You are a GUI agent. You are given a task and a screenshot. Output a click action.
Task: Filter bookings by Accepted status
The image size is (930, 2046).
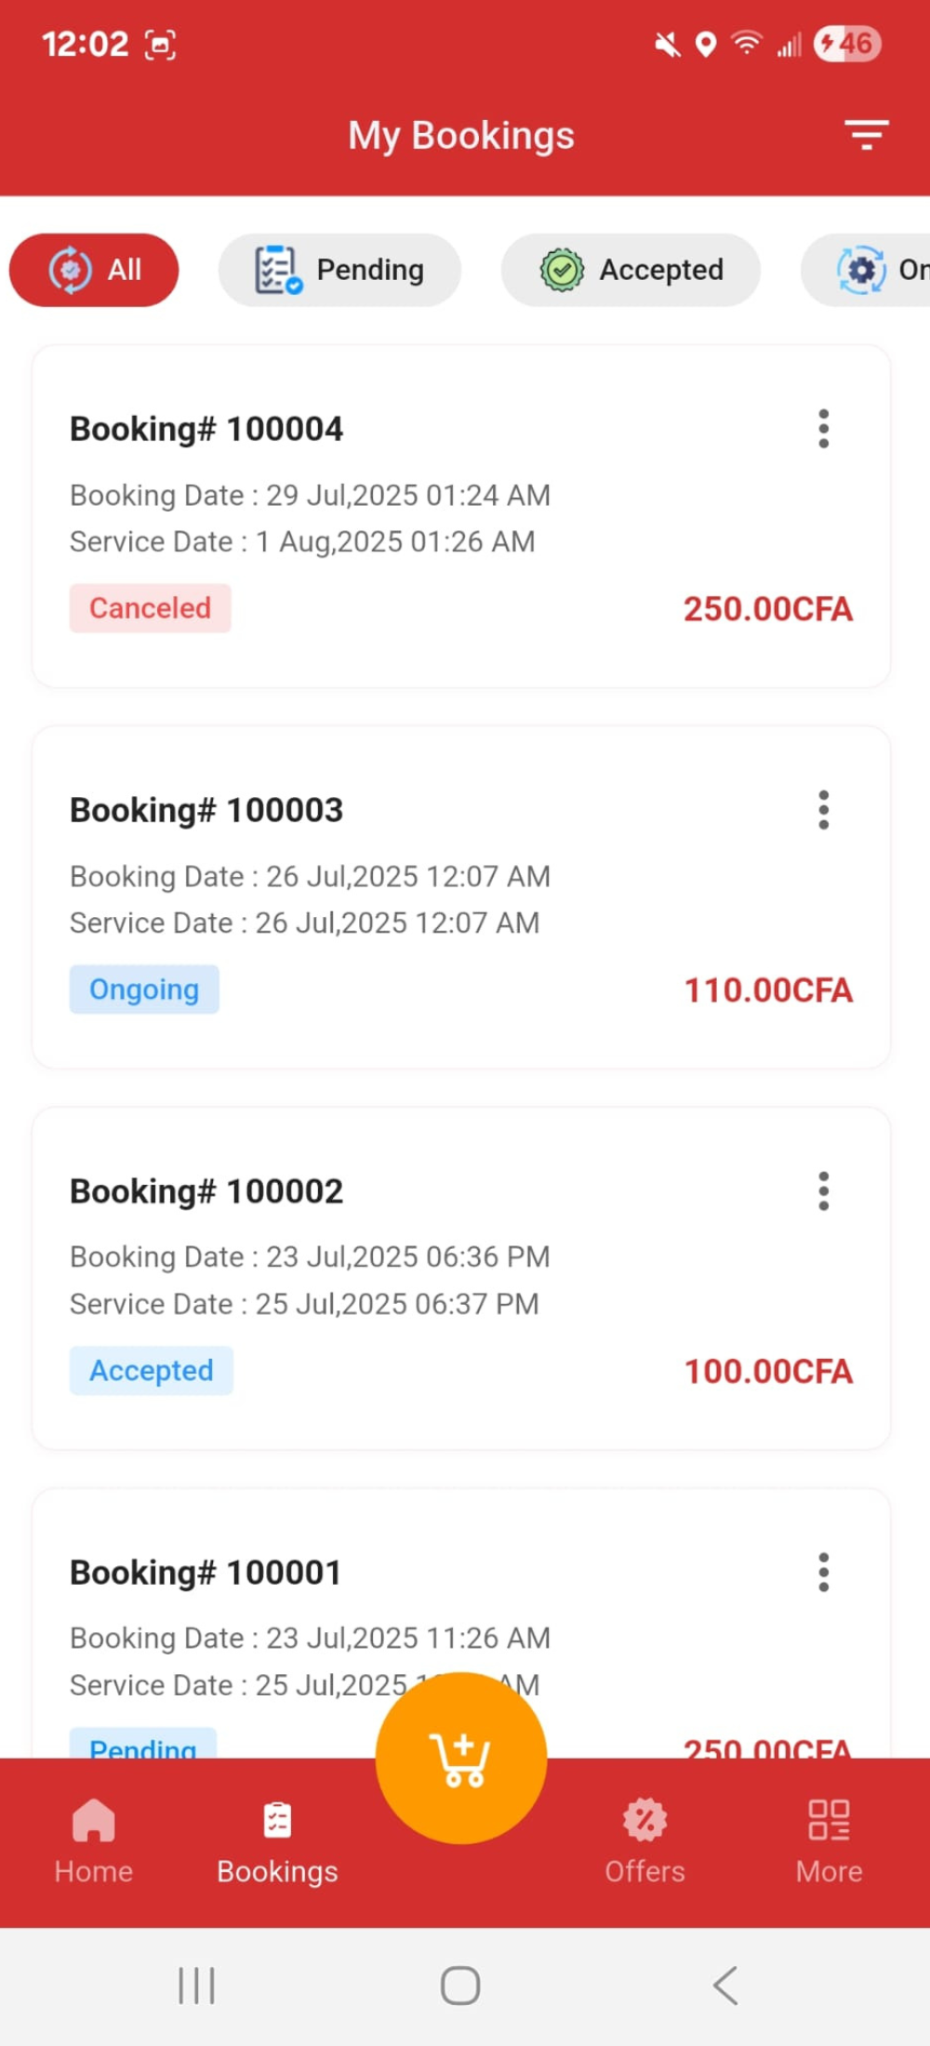pos(631,270)
